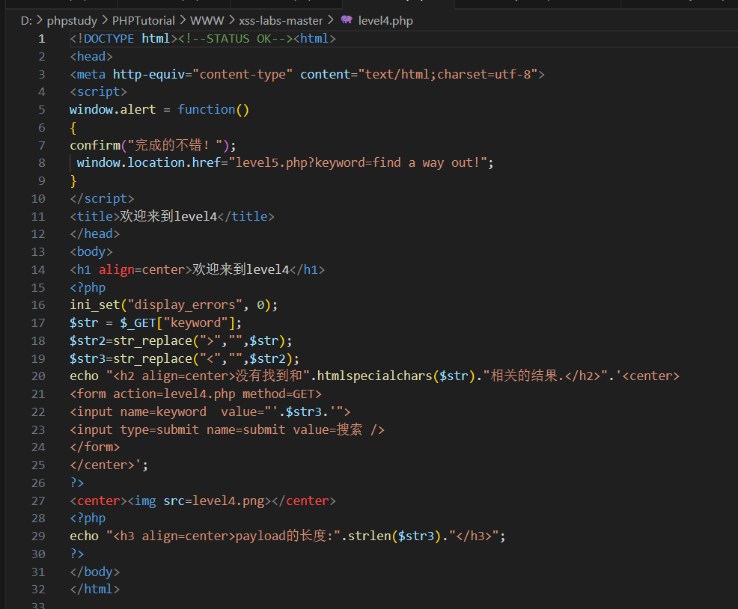Click the opening '<script>' tag on line 4
738x609 pixels.
point(98,92)
